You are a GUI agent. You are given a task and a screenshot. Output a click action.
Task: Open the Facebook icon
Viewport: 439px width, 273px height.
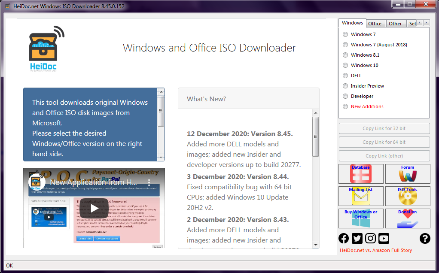point(344,238)
